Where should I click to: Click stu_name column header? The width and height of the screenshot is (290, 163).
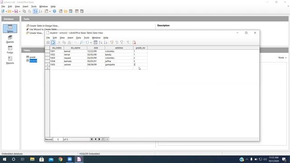point(76,48)
